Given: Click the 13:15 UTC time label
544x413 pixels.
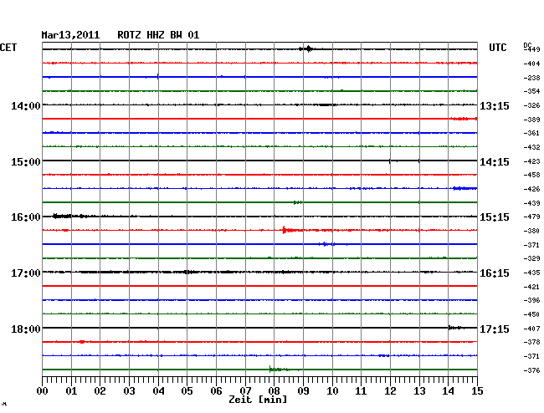Looking at the screenshot, I should tap(495, 106).
